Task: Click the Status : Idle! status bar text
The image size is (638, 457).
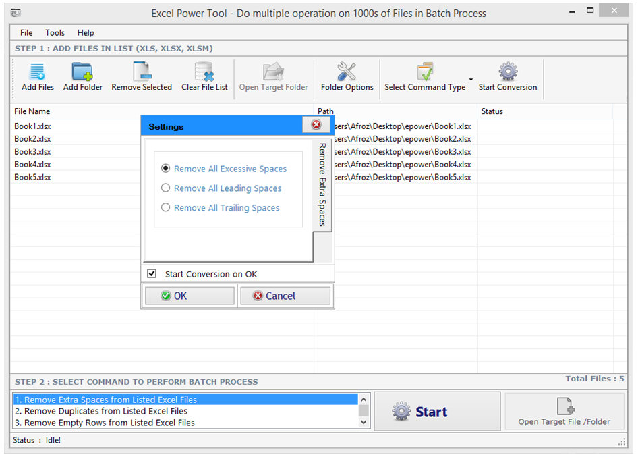Action: coord(36,440)
